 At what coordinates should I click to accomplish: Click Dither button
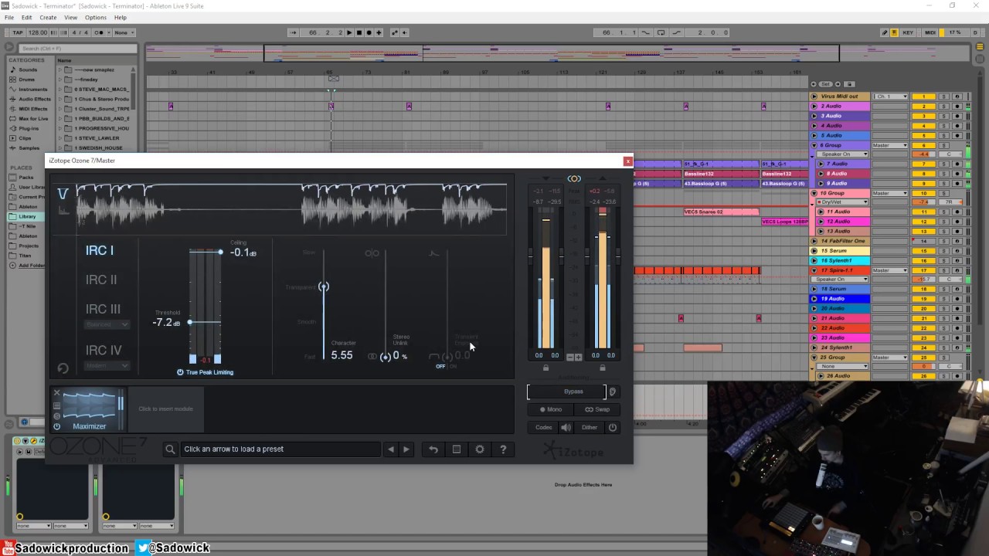[590, 427]
